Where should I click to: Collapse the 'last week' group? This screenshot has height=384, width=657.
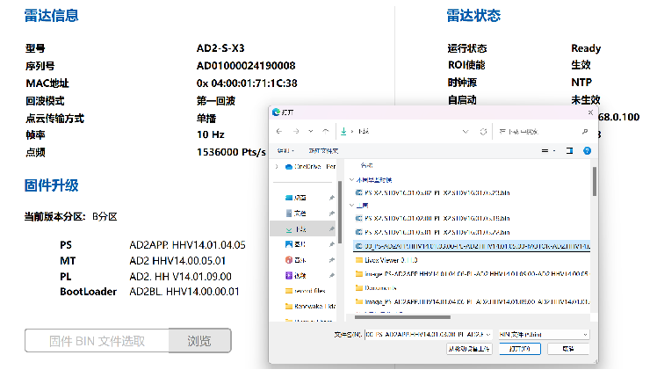pos(351,206)
